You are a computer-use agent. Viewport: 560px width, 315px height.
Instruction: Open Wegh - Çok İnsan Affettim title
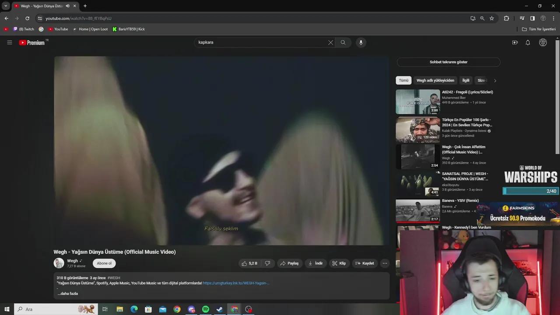[x=464, y=150]
